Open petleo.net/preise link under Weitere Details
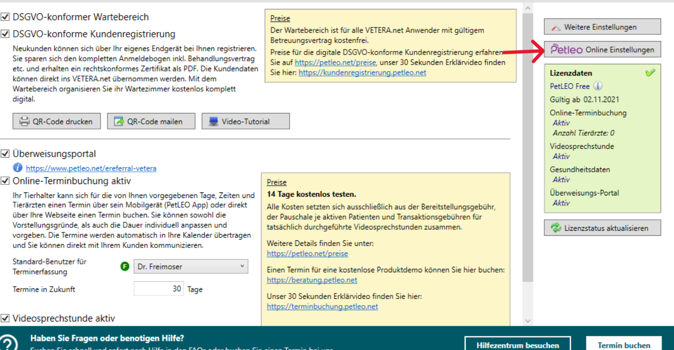The width and height of the screenshot is (674, 350). tap(307, 253)
